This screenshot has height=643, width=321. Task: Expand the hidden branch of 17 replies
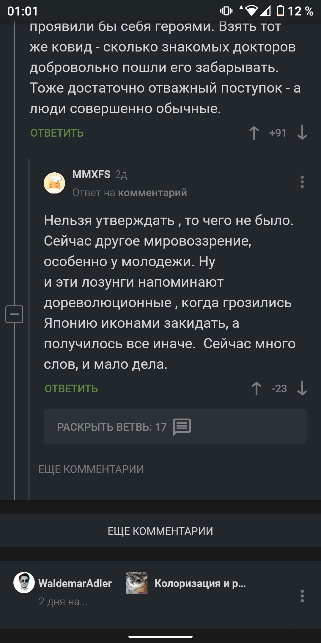(175, 427)
